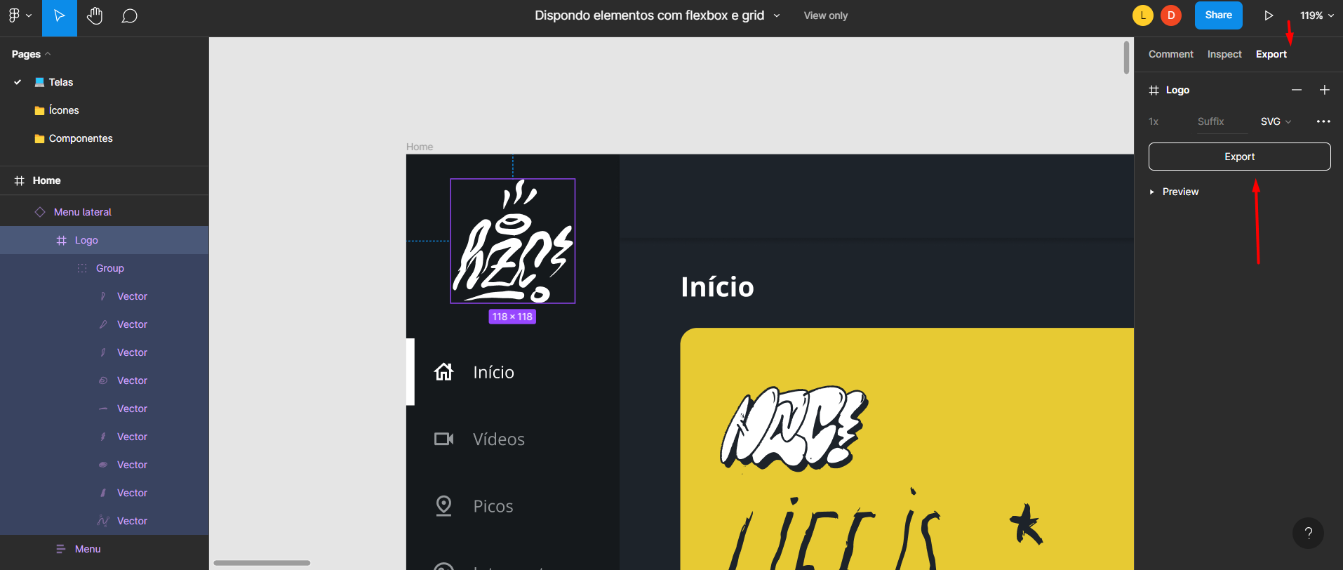Click the video camera icon beside Vídeos
The image size is (1343, 570).
click(x=443, y=439)
